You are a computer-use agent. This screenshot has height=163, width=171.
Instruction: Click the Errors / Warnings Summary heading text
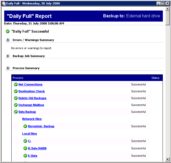(33, 40)
